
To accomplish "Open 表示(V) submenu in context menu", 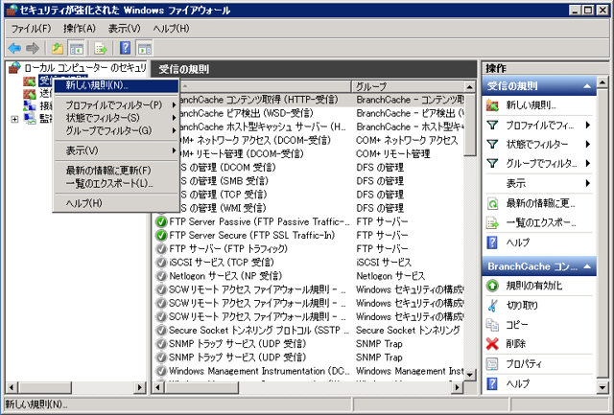I will click(116, 150).
